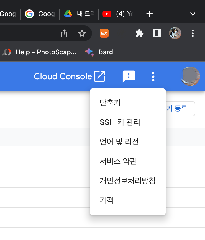Click the orange EX extension icon
This screenshot has height=240, width=205.
pos(104,33)
